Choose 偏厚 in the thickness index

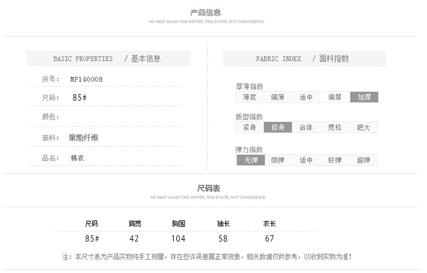[335, 97]
